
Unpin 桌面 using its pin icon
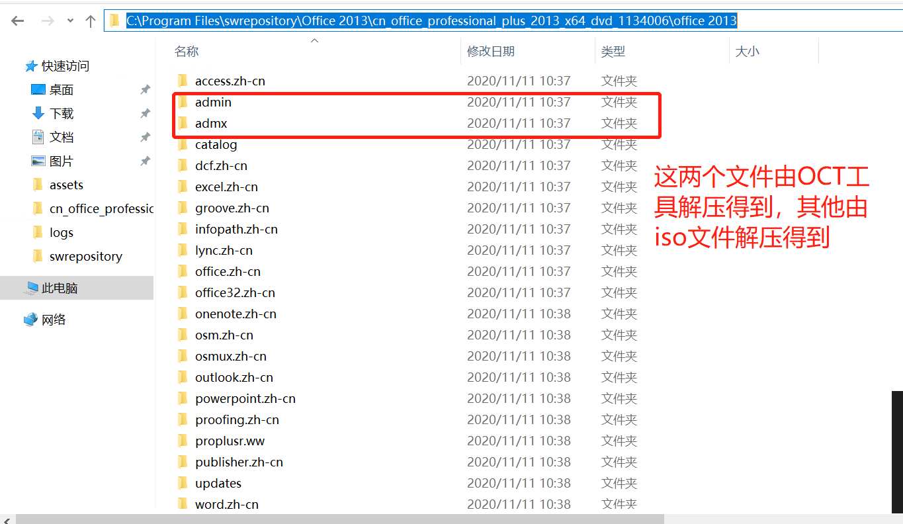145,90
